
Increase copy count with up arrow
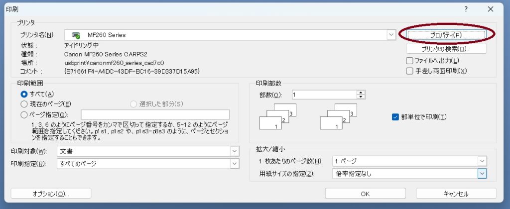click(x=361, y=92)
